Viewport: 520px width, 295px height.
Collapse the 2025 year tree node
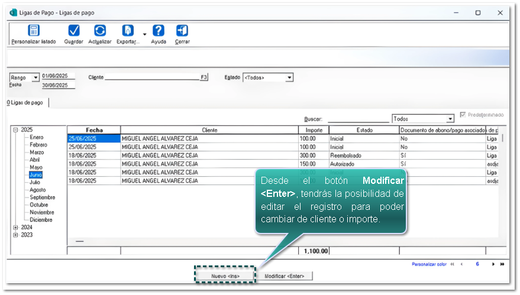15,130
